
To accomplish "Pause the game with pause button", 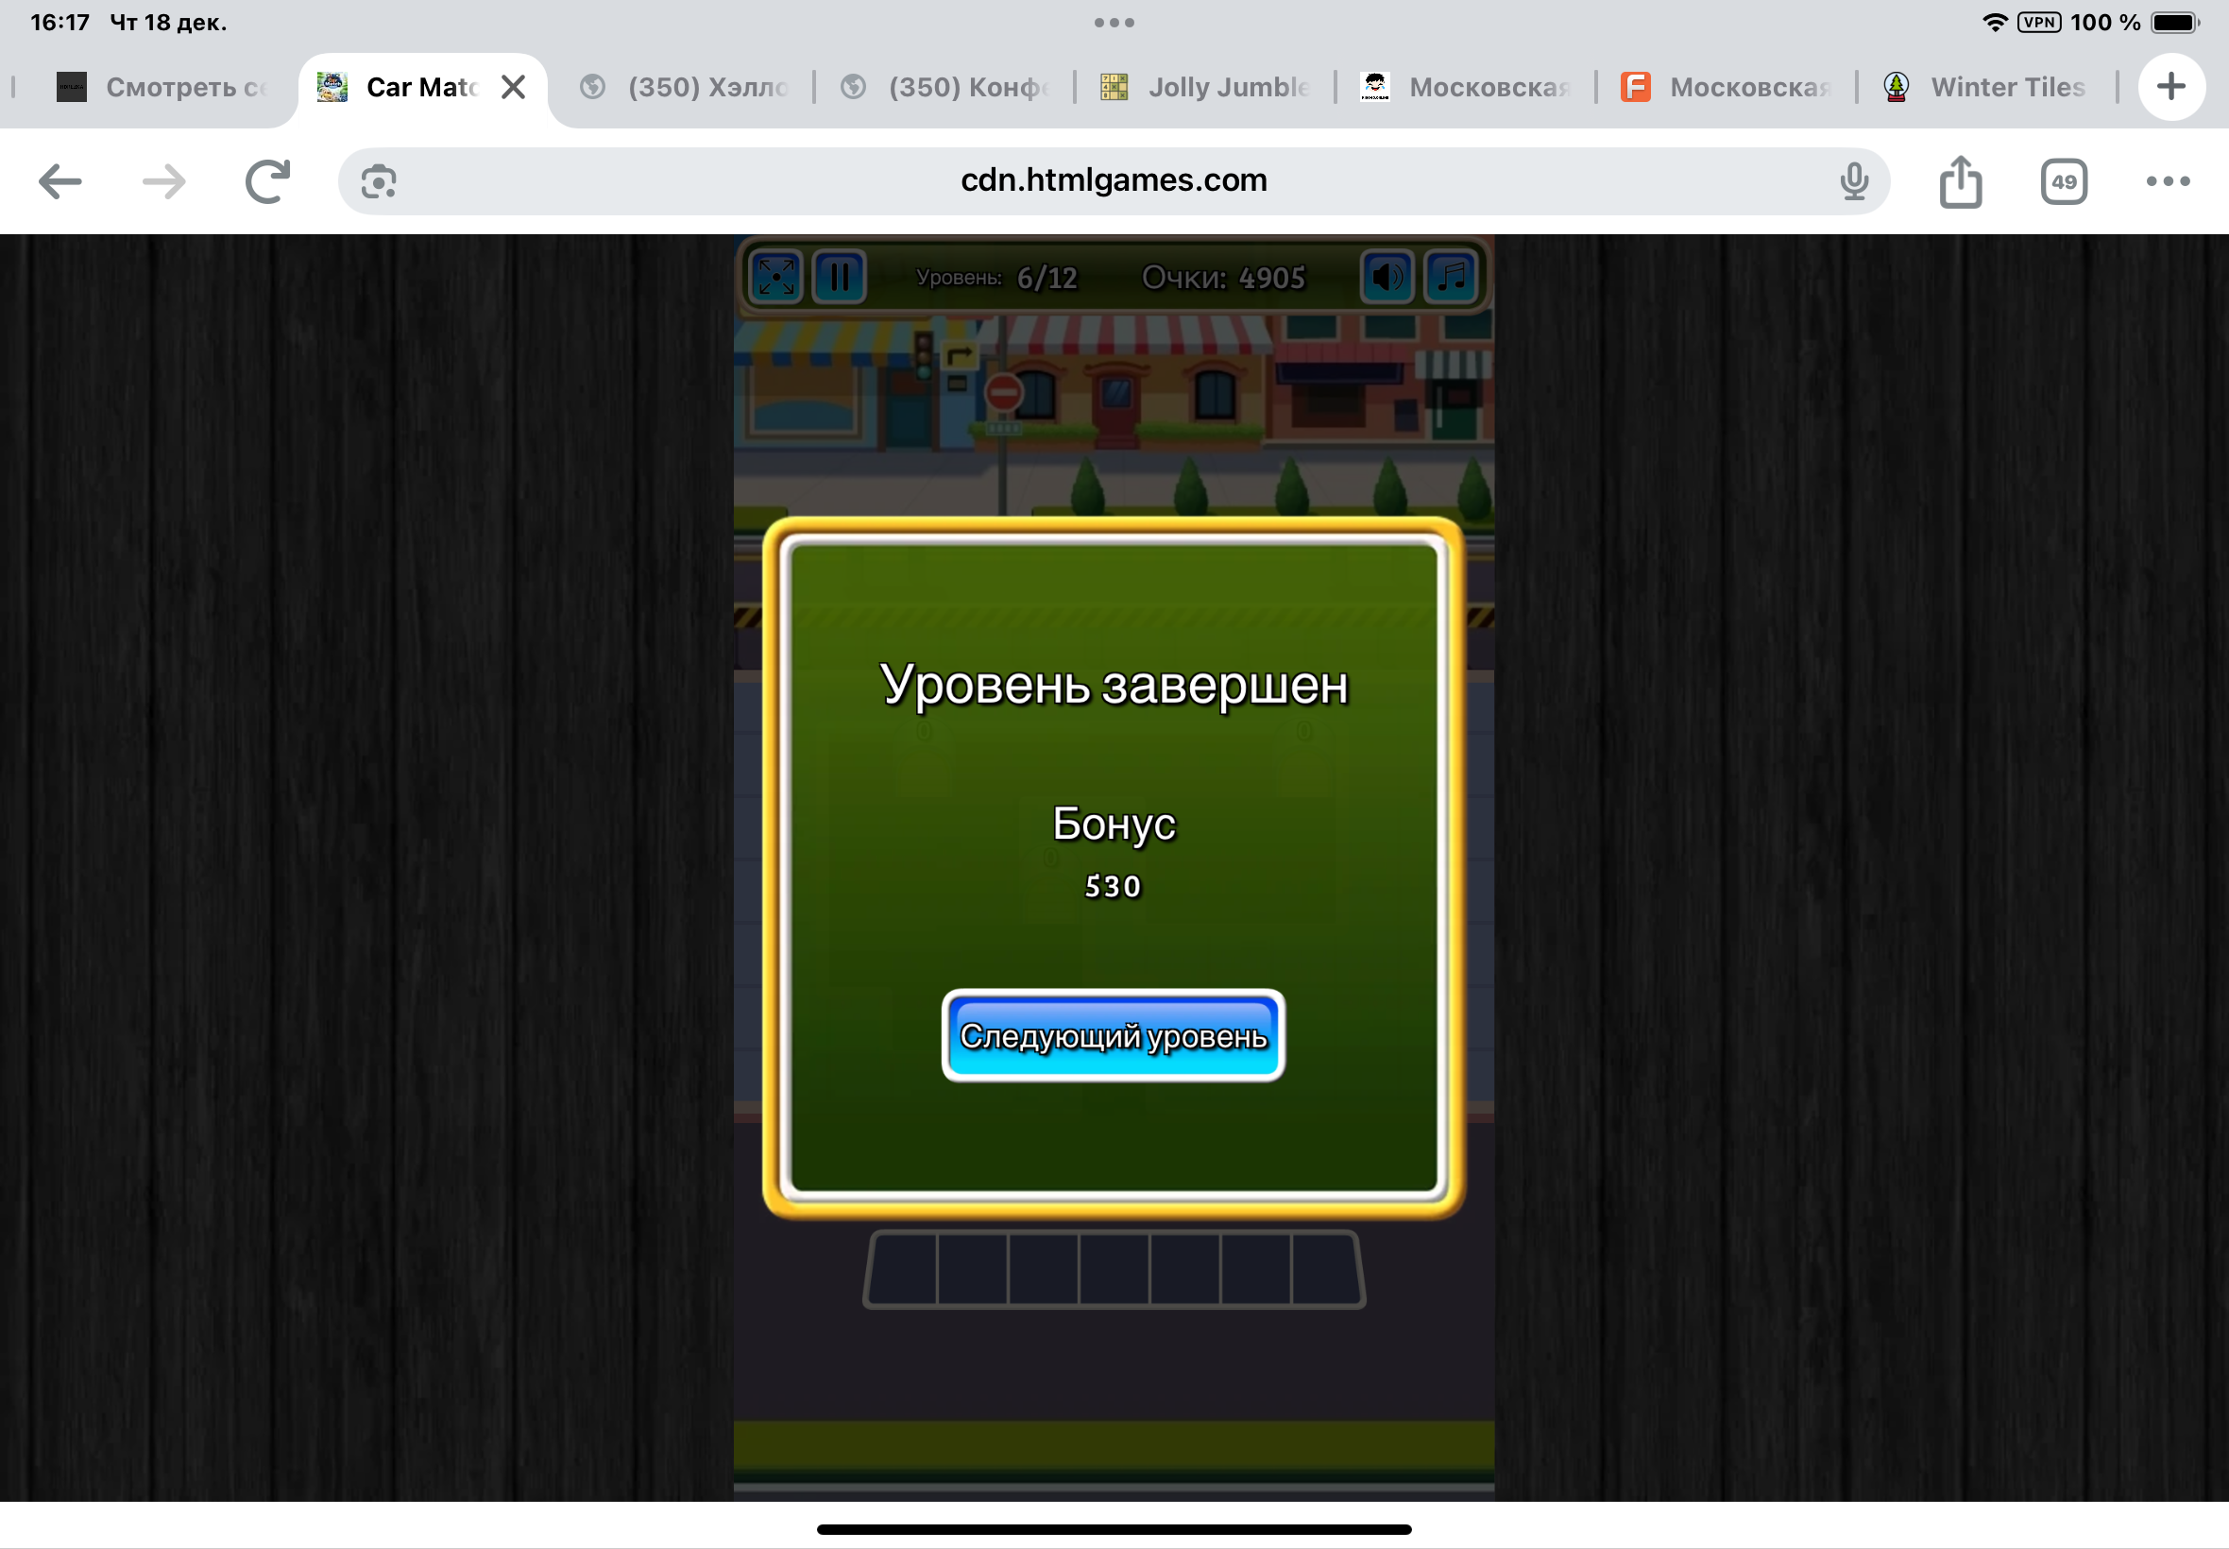I will 840,277.
